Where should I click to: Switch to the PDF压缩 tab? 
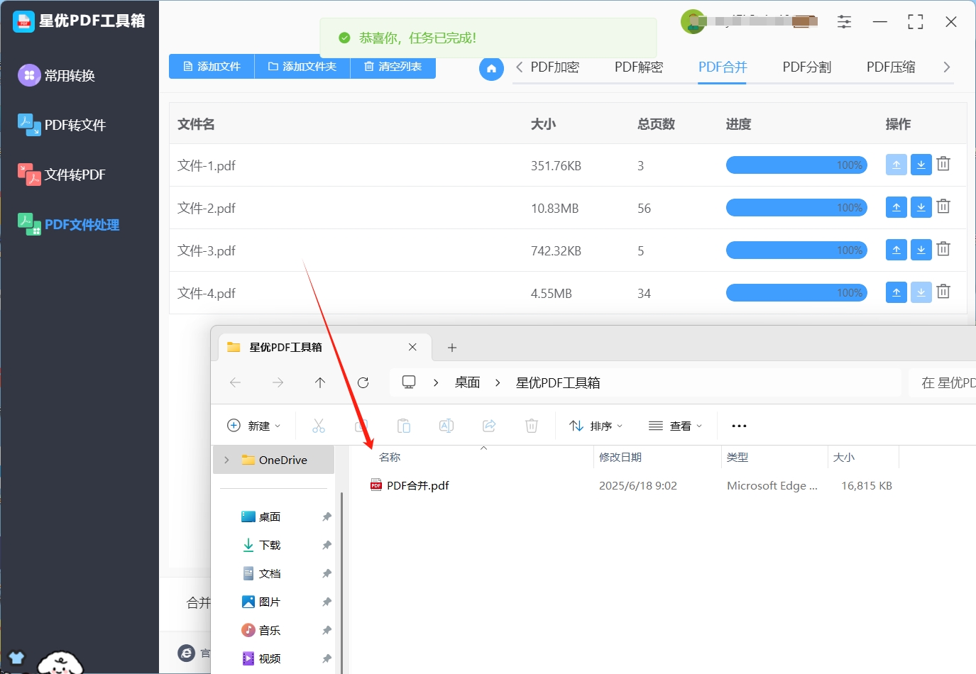pos(891,67)
